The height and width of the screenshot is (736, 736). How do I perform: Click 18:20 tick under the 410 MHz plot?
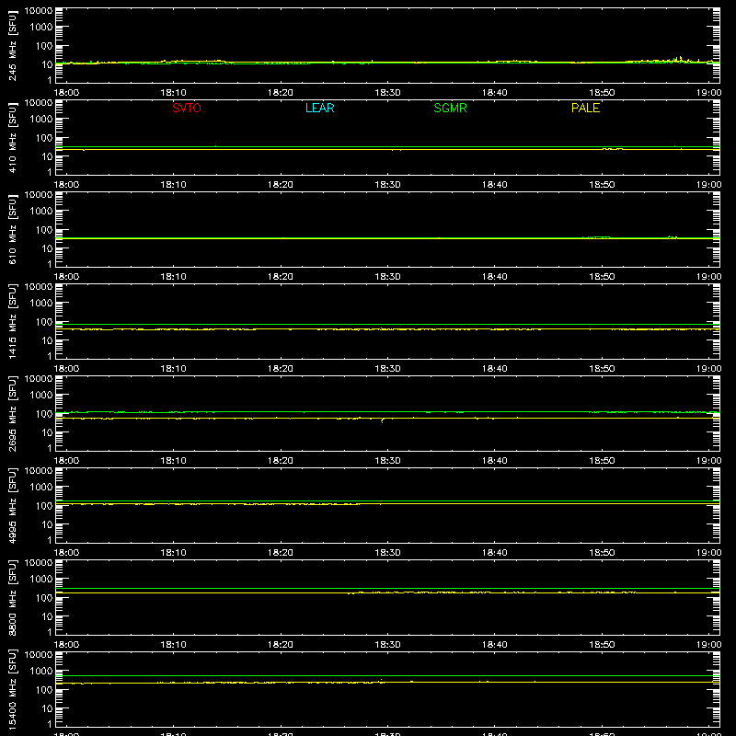coord(281,185)
